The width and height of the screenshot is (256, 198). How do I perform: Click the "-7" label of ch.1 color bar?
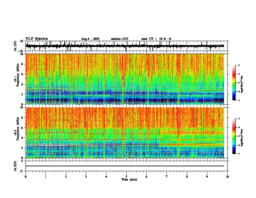point(239,101)
